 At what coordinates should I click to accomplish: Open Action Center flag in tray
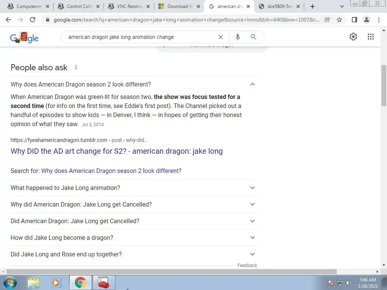331,283
